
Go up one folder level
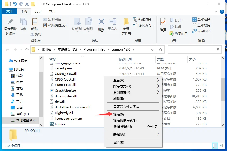tap(27, 50)
